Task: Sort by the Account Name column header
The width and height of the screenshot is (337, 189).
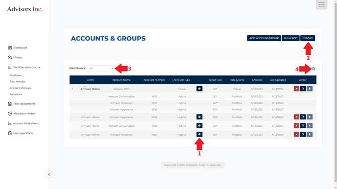Action: [121, 80]
